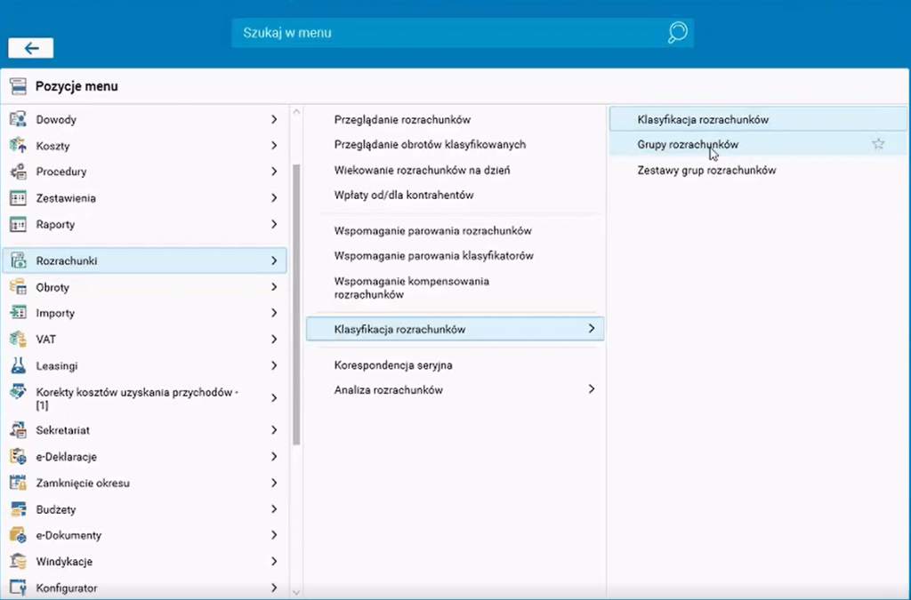Expand the Zestawienia submenu chevron
Viewport: 911px width, 600px height.
274,198
